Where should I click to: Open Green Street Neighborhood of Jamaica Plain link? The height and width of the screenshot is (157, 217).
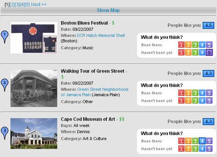point(95,92)
